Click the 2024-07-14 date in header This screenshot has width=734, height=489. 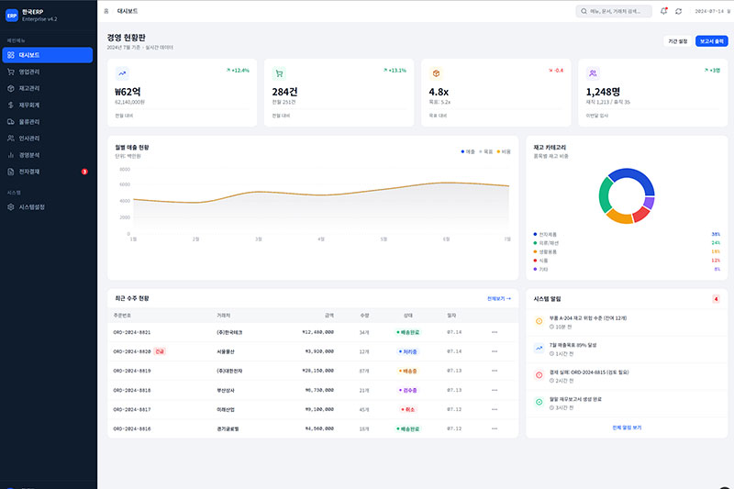click(x=709, y=11)
